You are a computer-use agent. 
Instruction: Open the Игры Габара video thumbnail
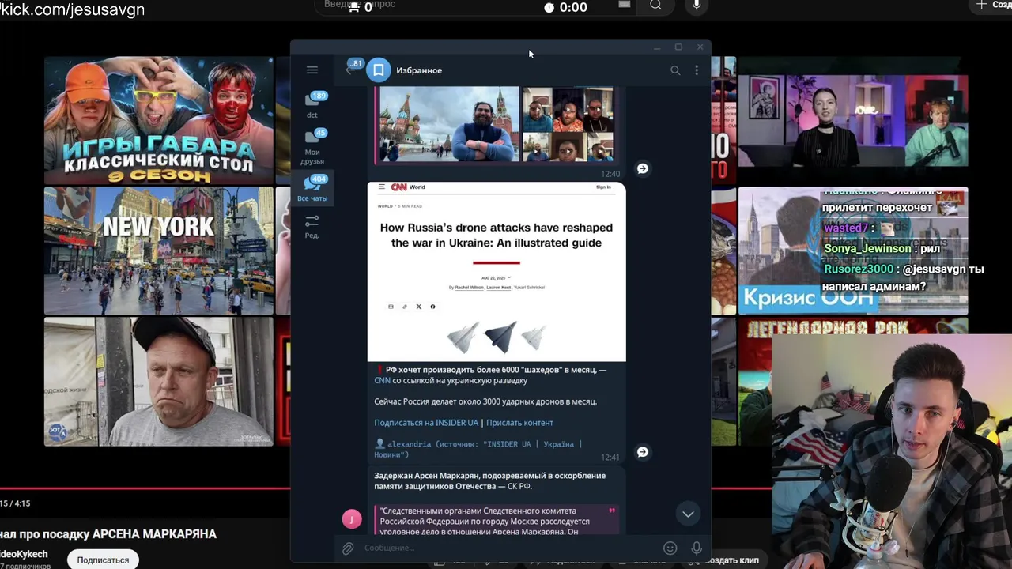point(159,120)
